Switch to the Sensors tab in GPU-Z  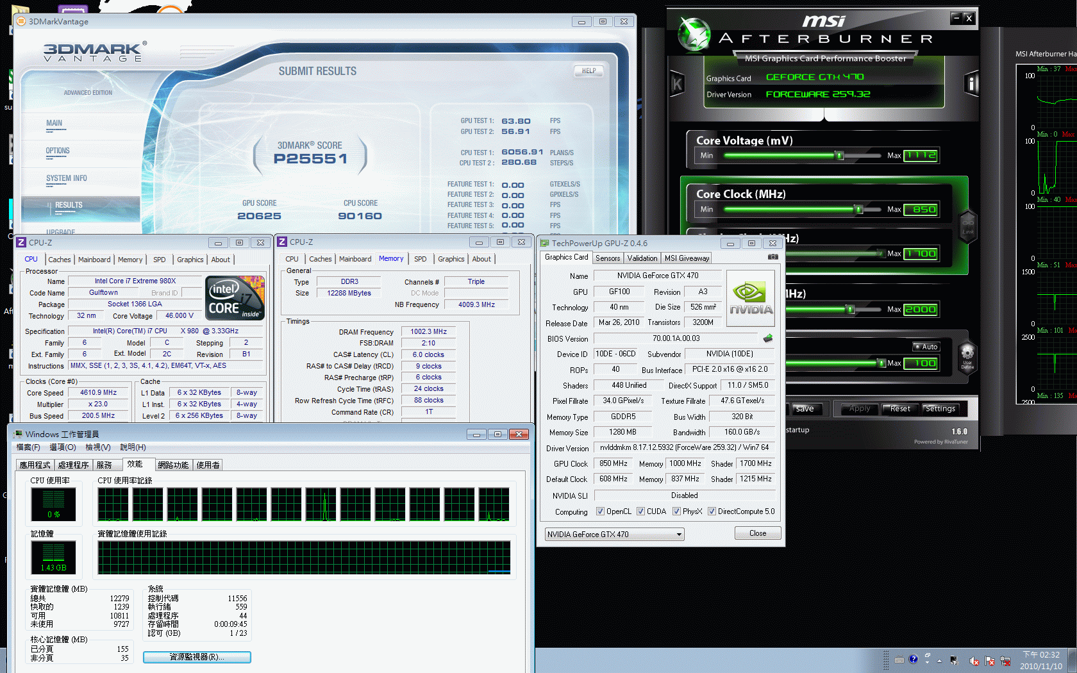[607, 258]
